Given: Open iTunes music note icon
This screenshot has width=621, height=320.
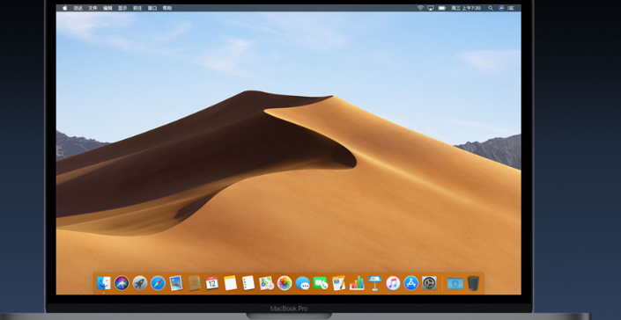Looking at the screenshot, I should point(393,283).
